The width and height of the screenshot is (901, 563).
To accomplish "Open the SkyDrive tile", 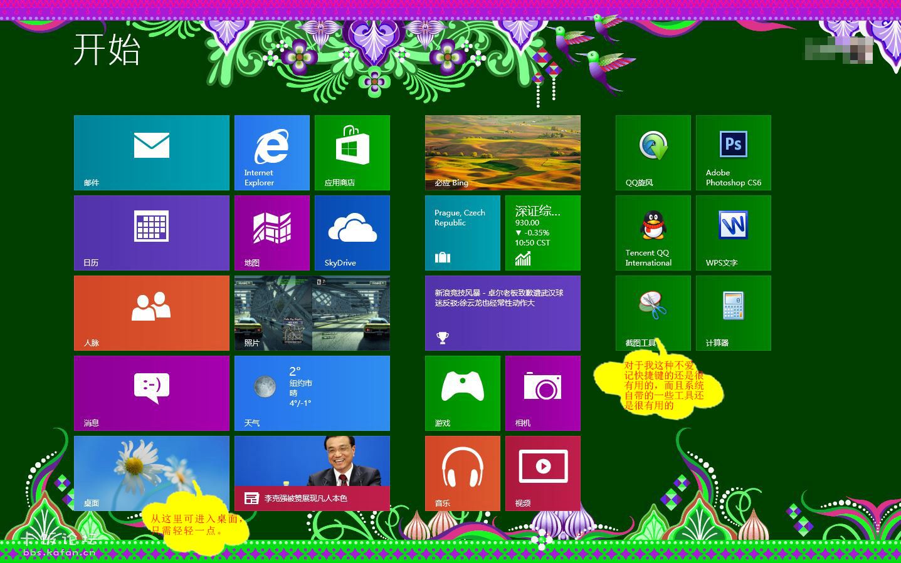I will click(352, 233).
